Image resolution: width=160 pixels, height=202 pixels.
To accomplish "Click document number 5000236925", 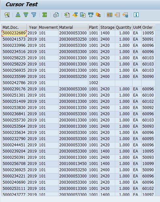I will tap(14, 170).
